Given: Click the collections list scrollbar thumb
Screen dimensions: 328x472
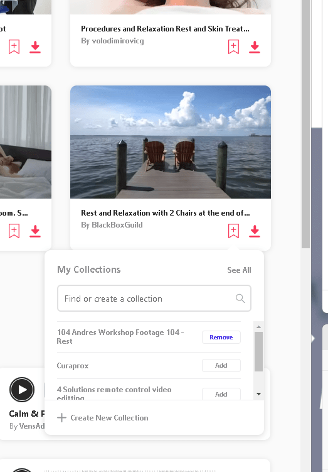Looking at the screenshot, I should (x=258, y=351).
